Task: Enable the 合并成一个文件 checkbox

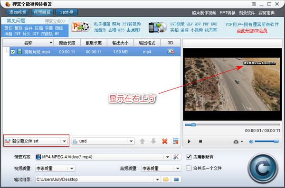Action: tap(189, 168)
